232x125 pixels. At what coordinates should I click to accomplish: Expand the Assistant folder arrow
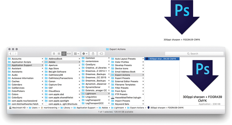pos(42,69)
